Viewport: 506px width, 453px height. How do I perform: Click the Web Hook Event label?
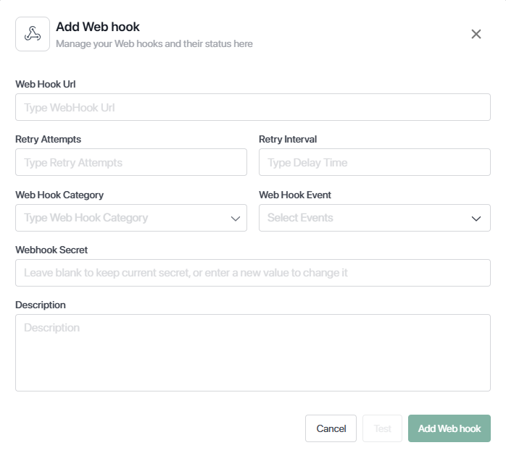tap(295, 195)
